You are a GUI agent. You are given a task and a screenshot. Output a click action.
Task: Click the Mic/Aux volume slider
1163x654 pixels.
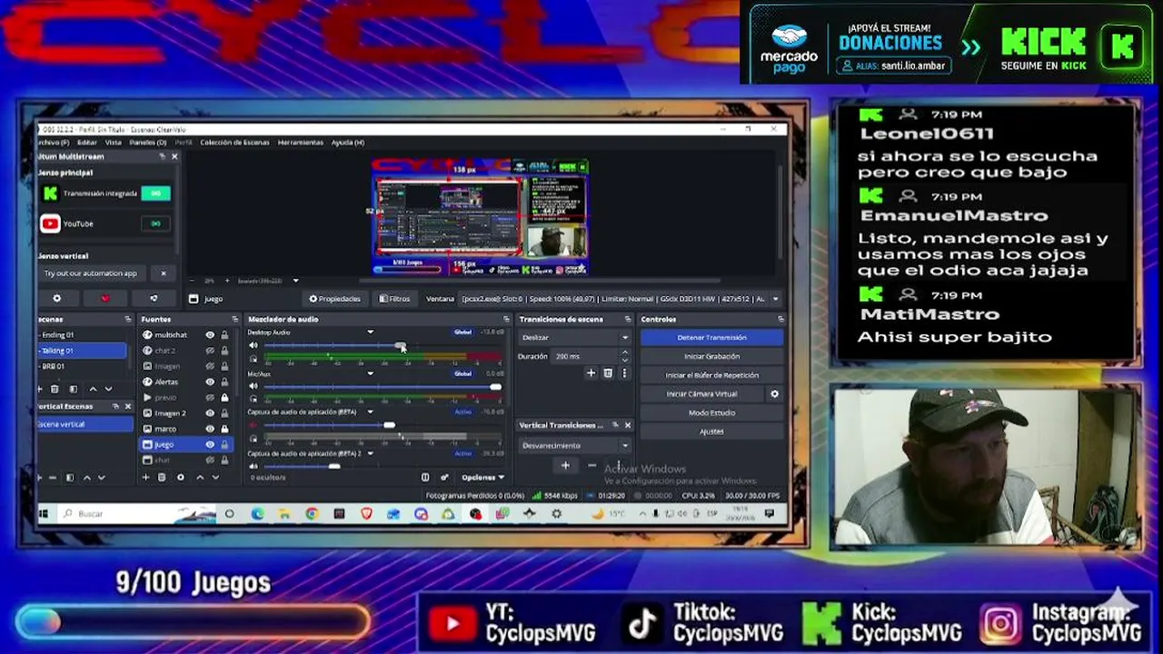[x=382, y=387]
